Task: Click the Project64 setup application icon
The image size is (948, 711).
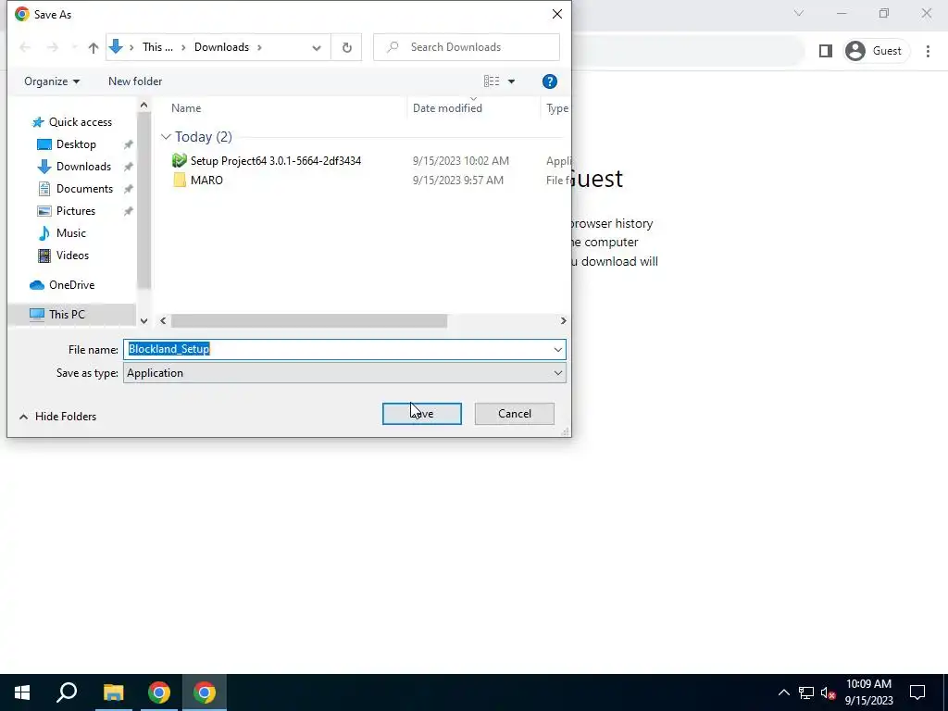Action: coord(179,160)
